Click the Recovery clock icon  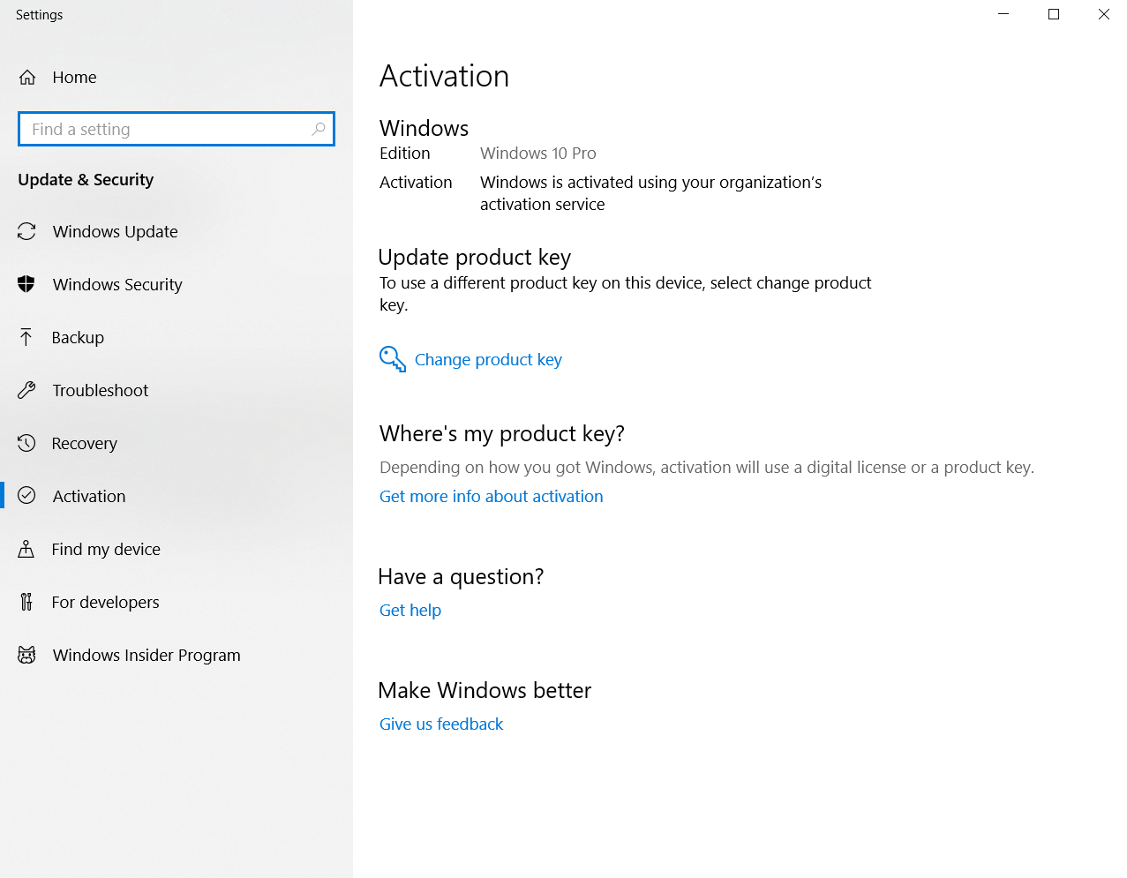(x=26, y=443)
